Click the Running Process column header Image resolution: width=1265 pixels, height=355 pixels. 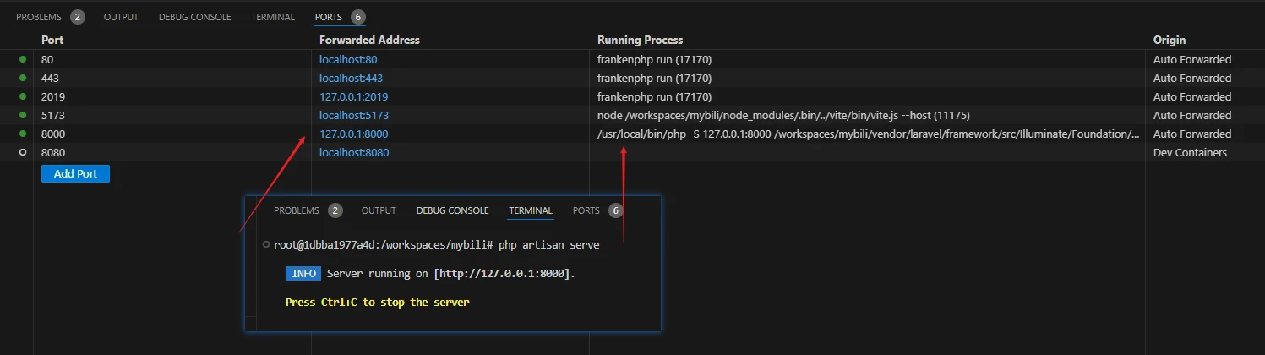click(640, 40)
